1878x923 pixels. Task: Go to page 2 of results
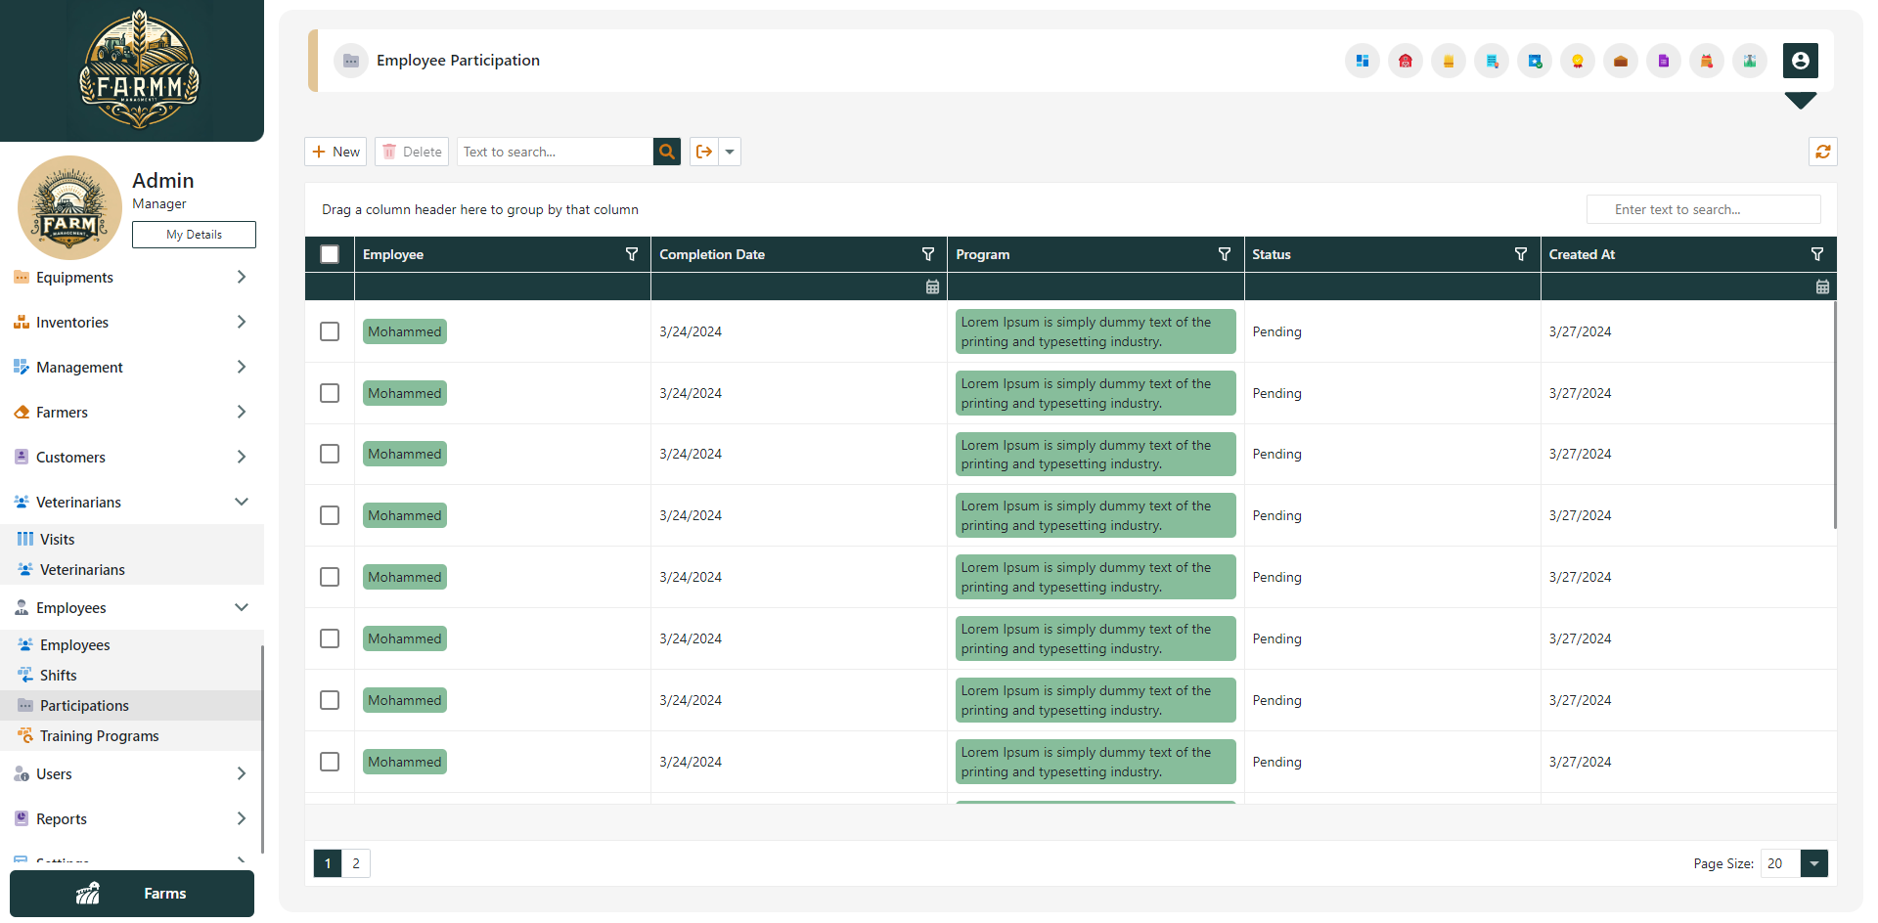[x=355, y=863]
